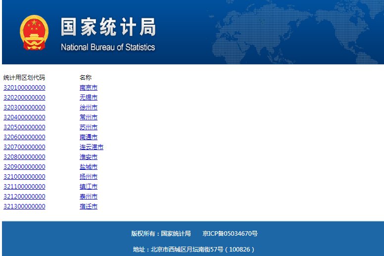Open code link 320500000000
The image size is (384, 256).
coord(24,127)
